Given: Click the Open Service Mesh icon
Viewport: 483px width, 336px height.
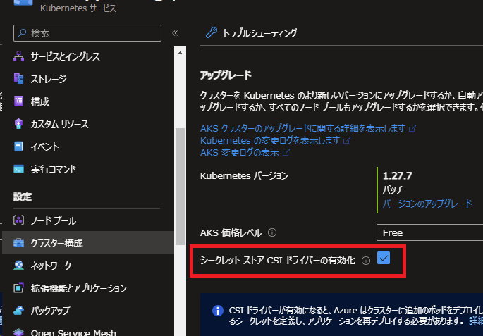Looking at the screenshot, I should 19,332.
